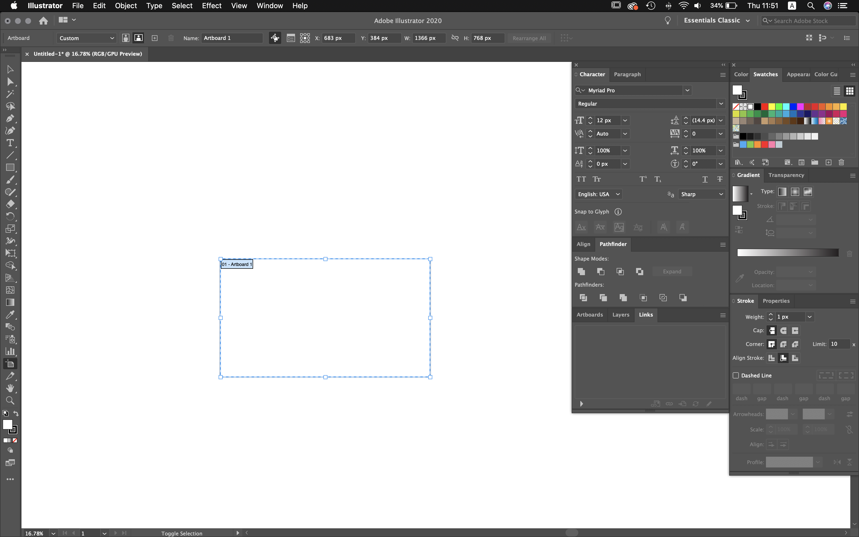Click the Rearrange All button

pyautogui.click(x=529, y=38)
